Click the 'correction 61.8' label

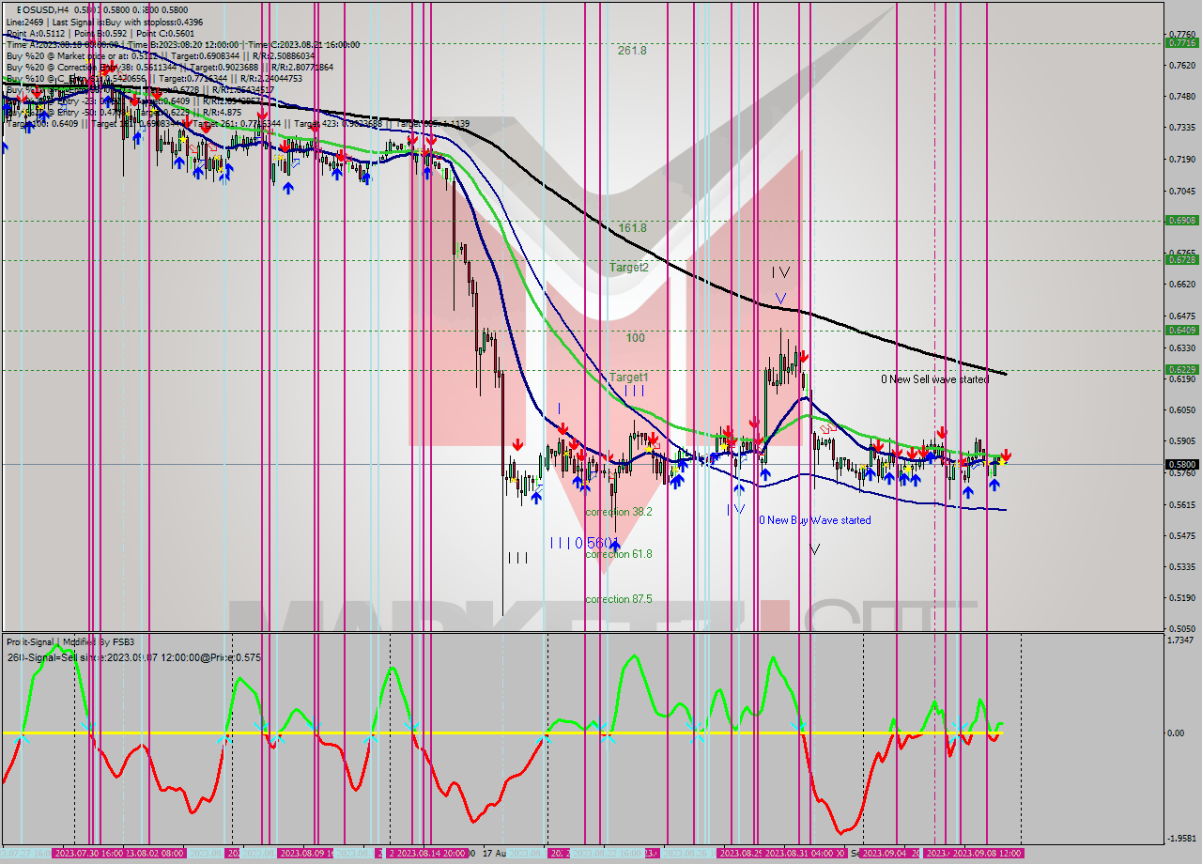click(x=619, y=554)
